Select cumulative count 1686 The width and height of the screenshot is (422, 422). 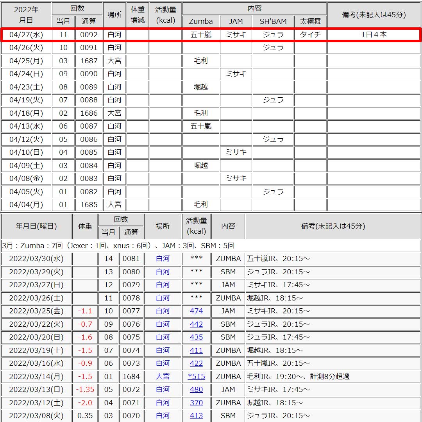(89, 113)
